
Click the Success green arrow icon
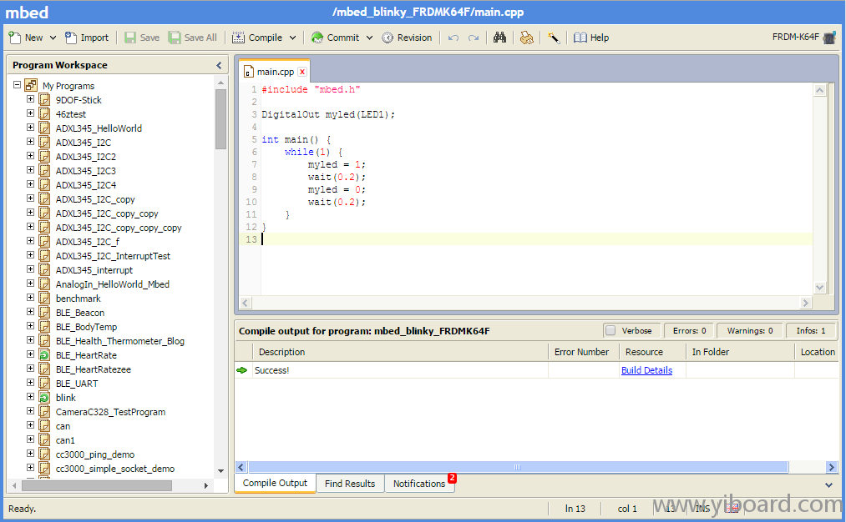pyautogui.click(x=241, y=370)
